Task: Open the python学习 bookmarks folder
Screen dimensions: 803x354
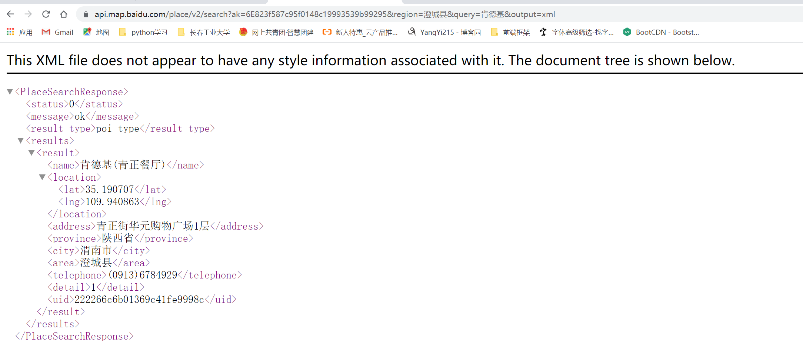Action: tap(143, 32)
